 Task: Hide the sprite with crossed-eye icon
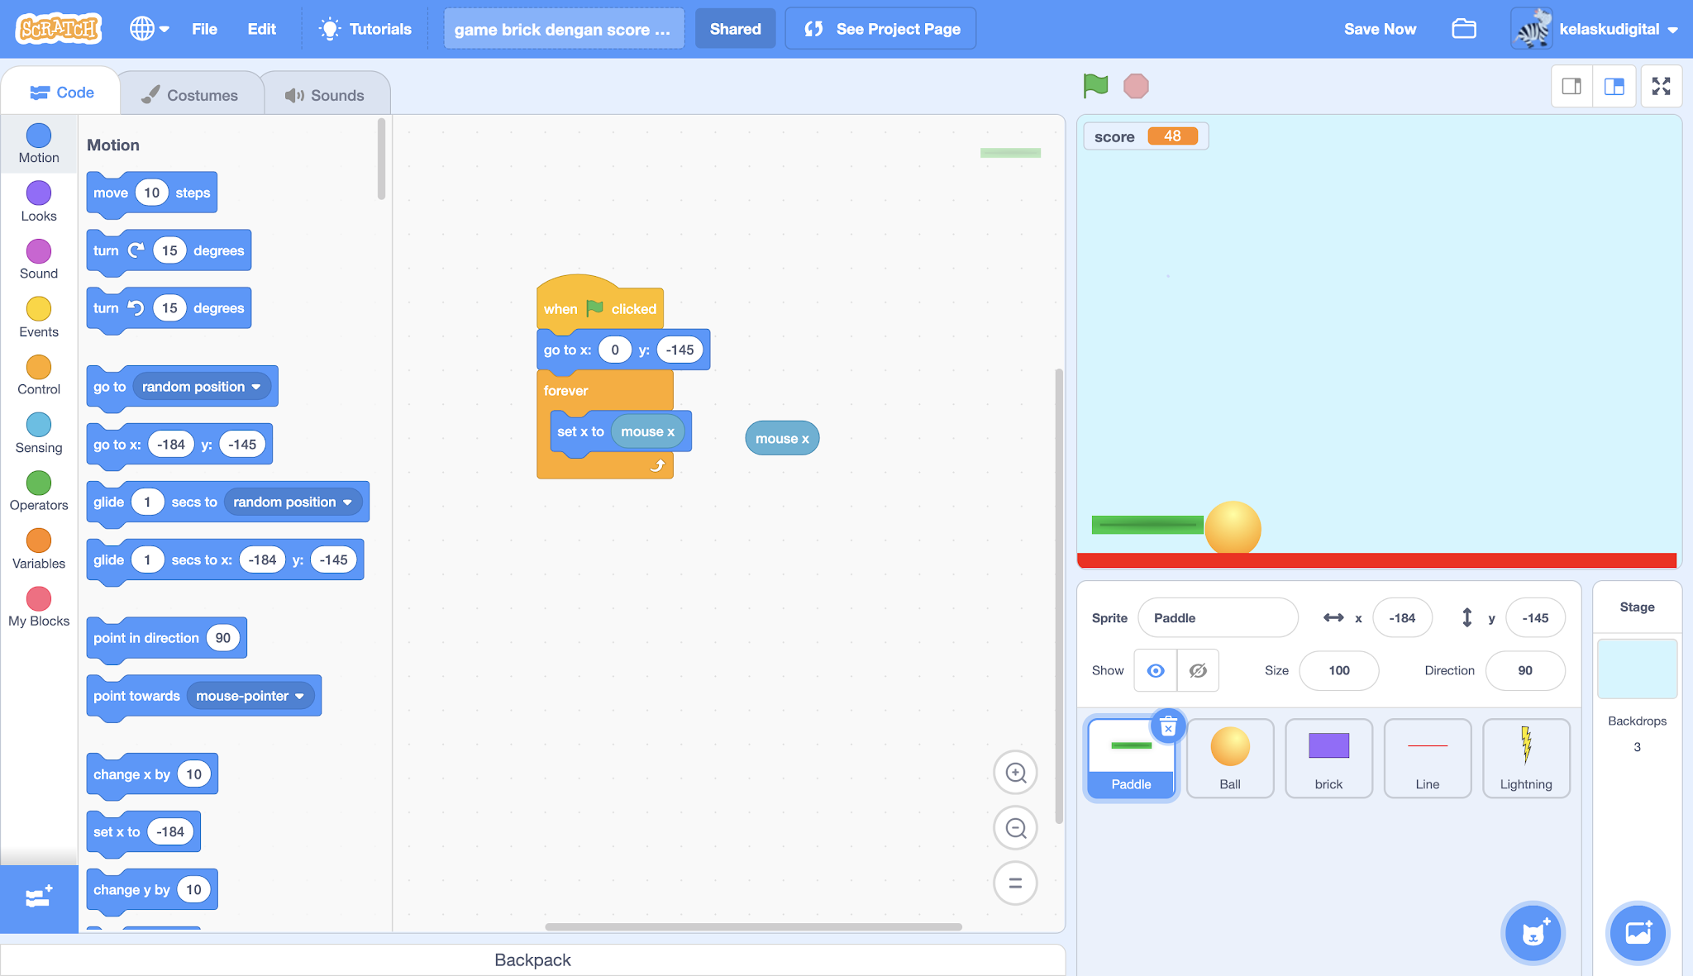1198,670
